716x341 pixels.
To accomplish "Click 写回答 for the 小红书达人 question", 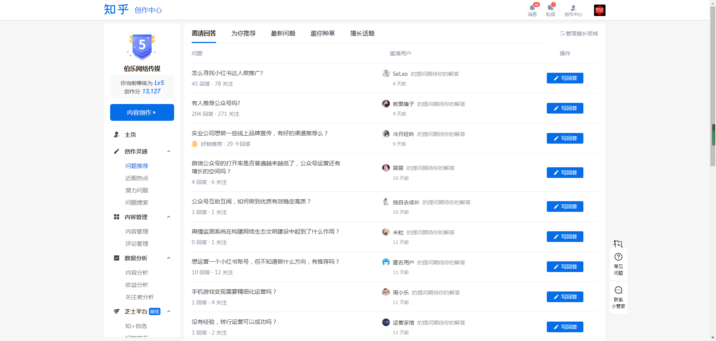I will 565,78.
